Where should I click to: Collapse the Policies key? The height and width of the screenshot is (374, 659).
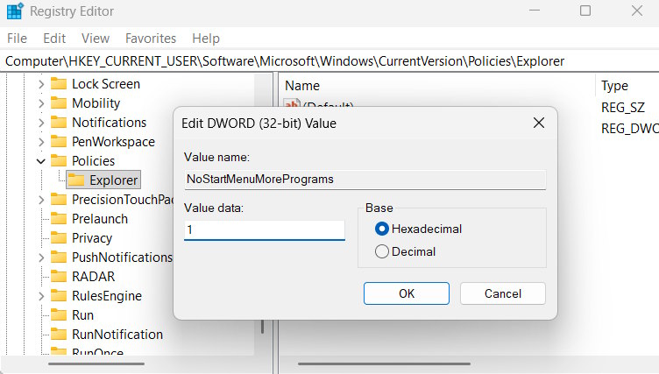(41, 161)
